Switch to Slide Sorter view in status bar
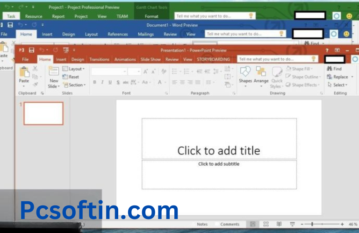 pos(266,224)
